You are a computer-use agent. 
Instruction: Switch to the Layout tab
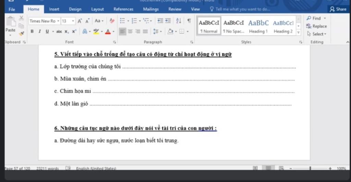(x=97, y=9)
